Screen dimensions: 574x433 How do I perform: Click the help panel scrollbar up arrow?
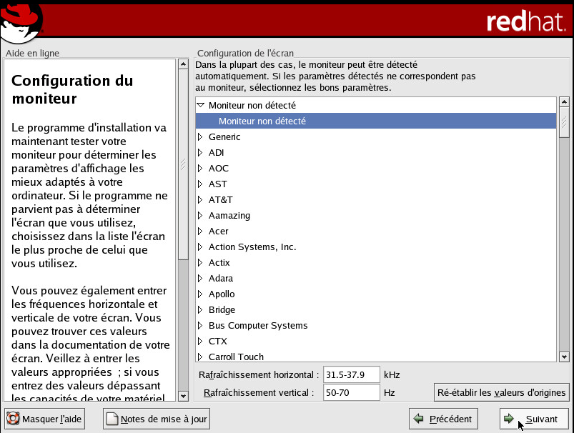point(183,65)
